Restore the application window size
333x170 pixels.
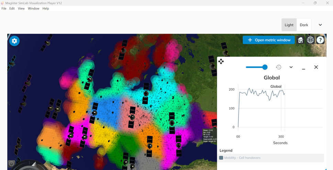tap(315, 3)
